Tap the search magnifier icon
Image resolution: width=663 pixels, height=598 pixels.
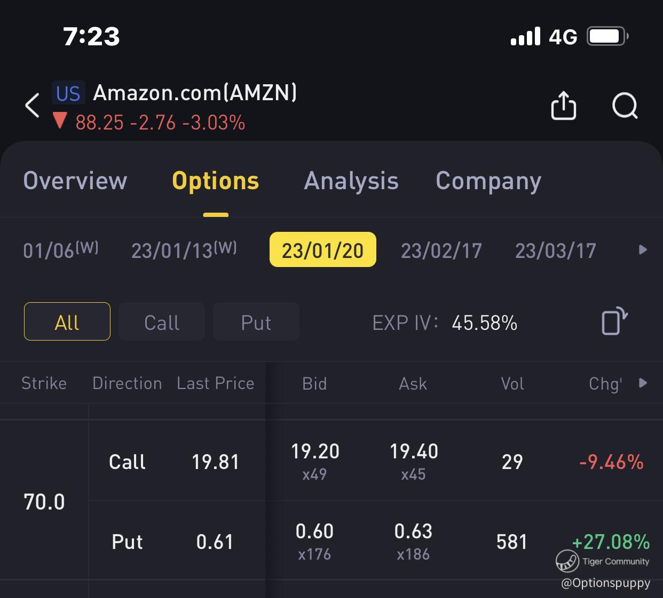[625, 106]
